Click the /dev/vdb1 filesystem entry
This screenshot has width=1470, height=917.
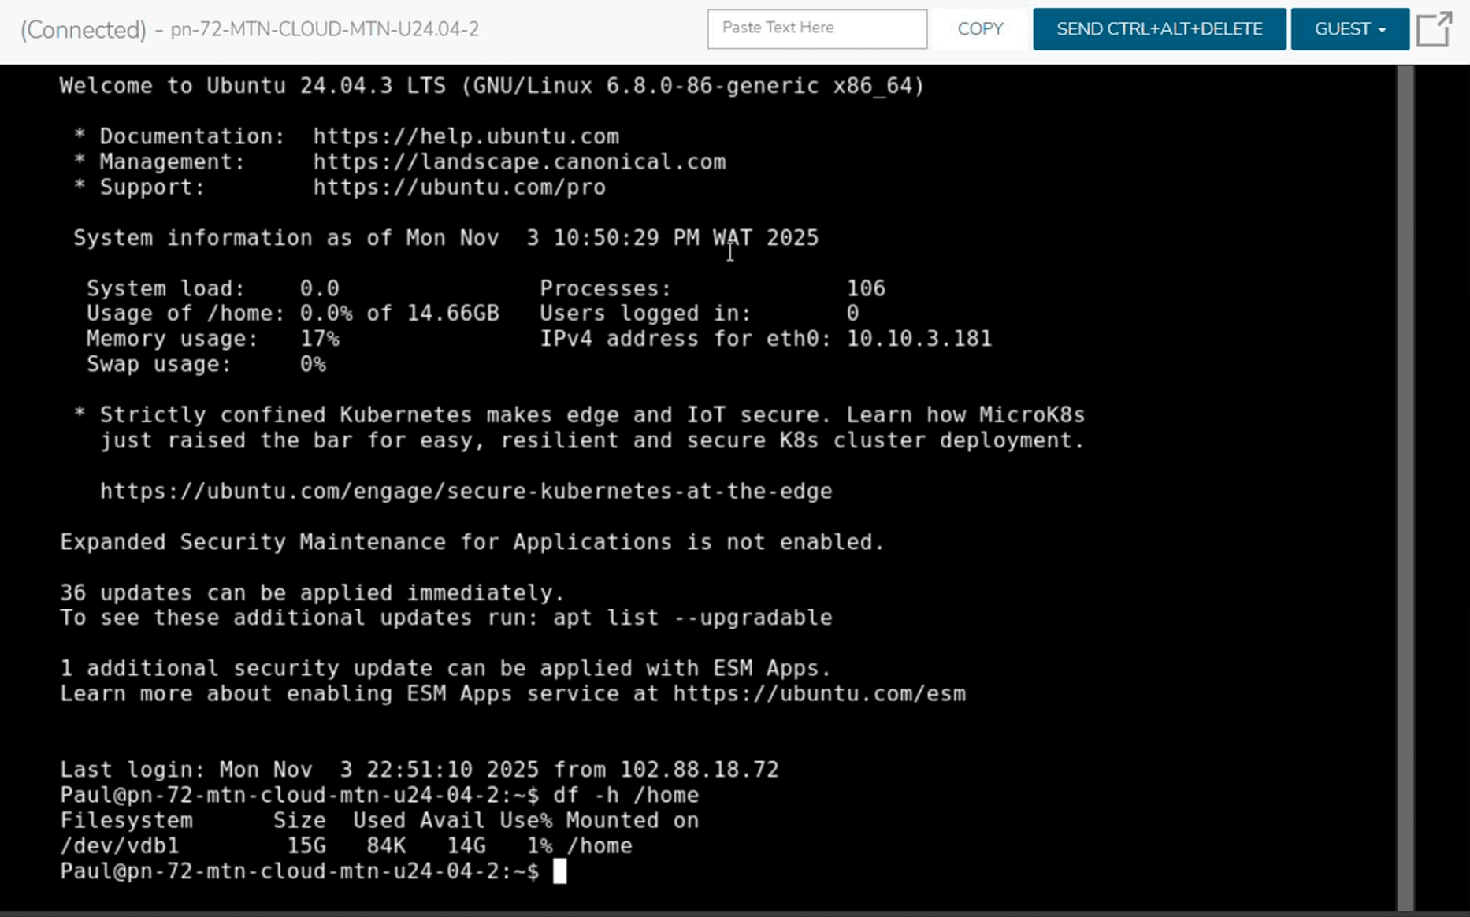click(120, 845)
